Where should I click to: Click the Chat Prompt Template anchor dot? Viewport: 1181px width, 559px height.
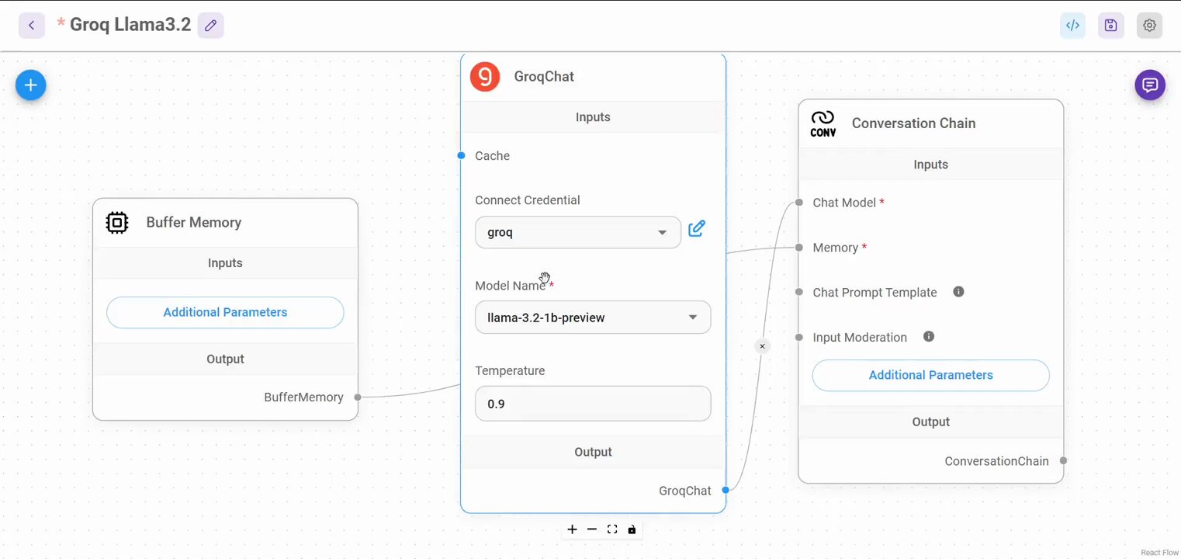click(798, 293)
